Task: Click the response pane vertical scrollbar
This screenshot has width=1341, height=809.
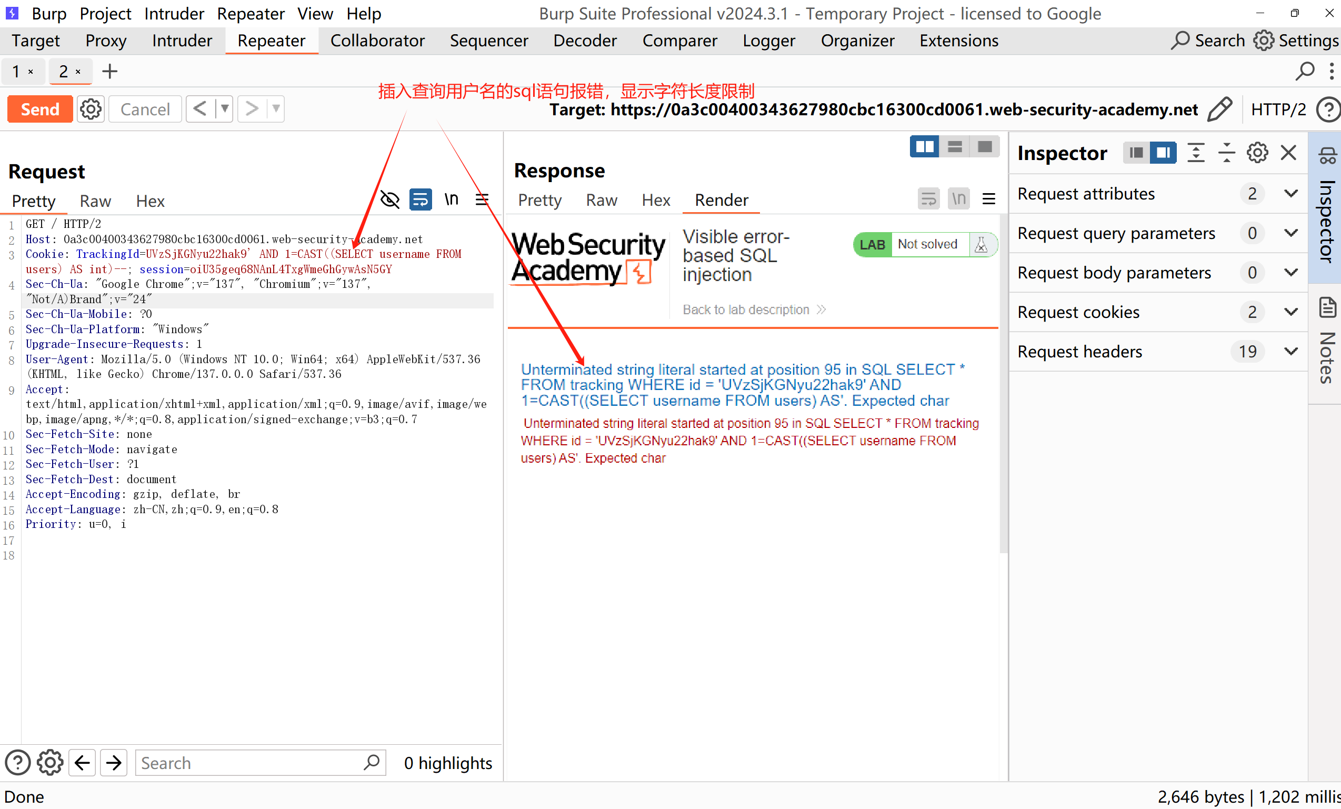Action: click(1003, 381)
